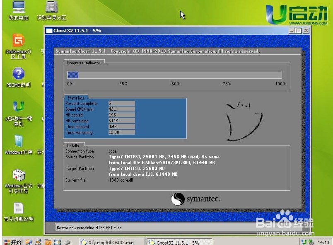Click the green U tray icon
333x245 pixels.
tap(304, 242)
